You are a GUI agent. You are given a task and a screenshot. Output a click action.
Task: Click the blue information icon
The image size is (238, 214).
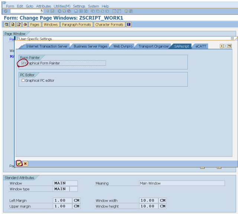pos(129,25)
